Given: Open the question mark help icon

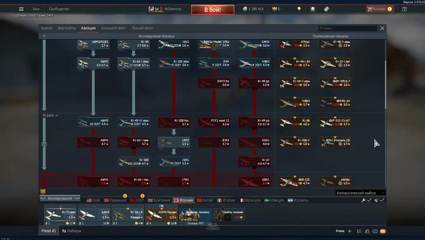Looking at the screenshot, I should click(x=404, y=9).
